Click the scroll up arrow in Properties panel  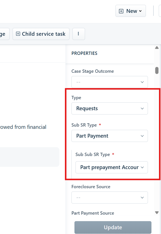coord(157,48)
